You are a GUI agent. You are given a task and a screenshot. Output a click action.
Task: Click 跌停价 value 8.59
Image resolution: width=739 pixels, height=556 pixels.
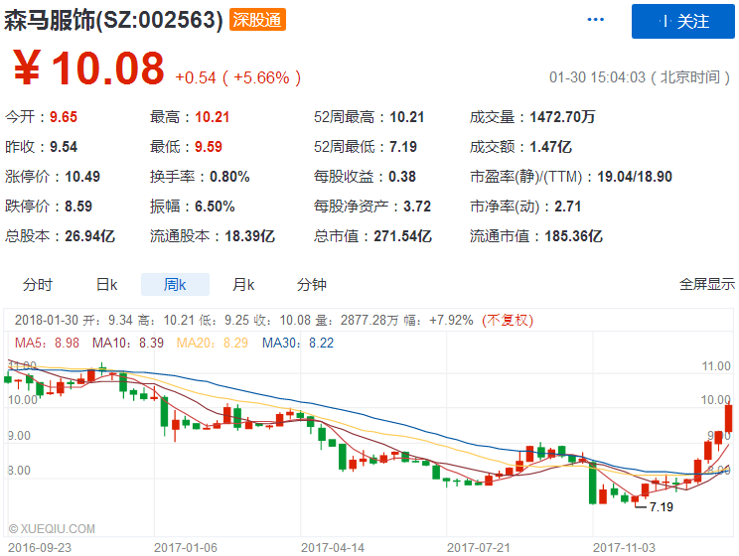pos(78,207)
